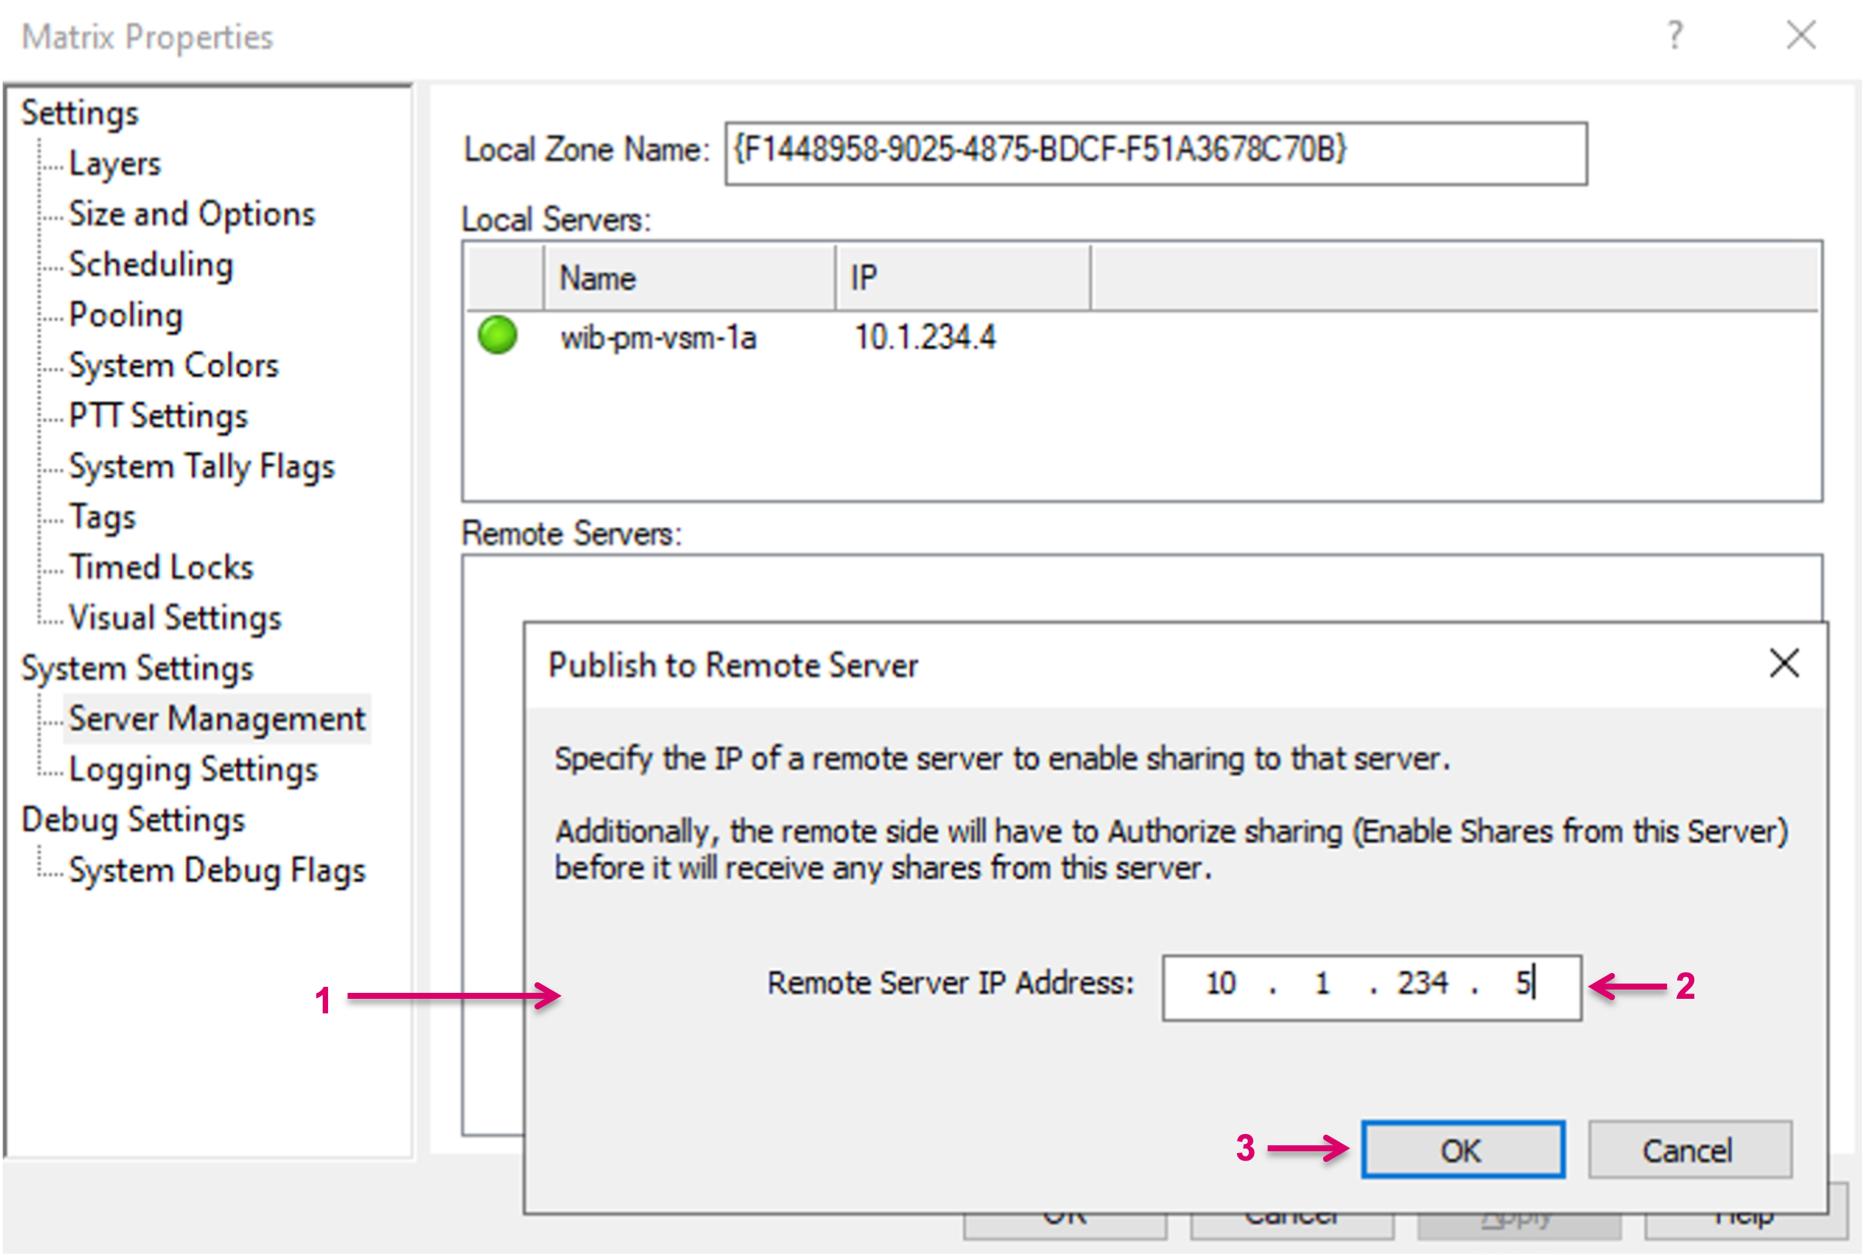Image resolution: width=1862 pixels, height=1254 pixels.
Task: Select System Tally Flags item
Action: 202,466
